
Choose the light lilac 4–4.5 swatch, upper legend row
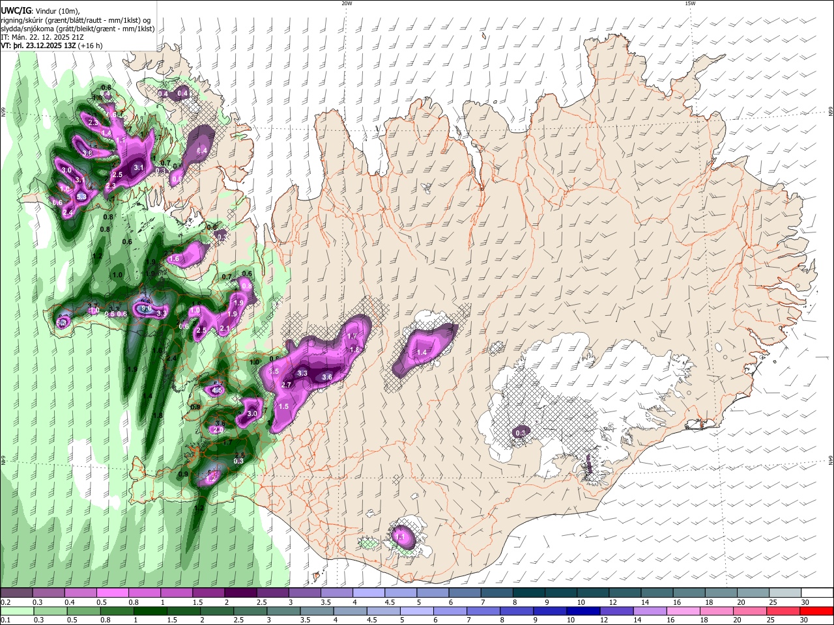[369, 594]
